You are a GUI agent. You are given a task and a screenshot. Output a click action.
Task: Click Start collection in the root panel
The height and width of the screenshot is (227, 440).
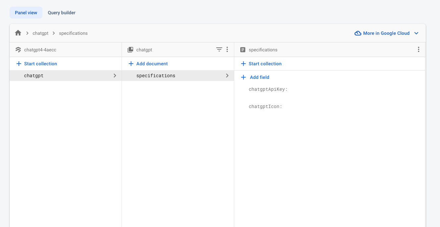tap(37, 64)
